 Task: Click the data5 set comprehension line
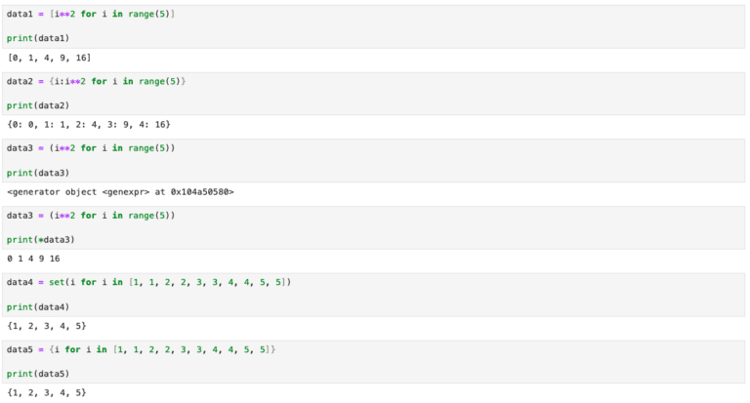point(142,349)
